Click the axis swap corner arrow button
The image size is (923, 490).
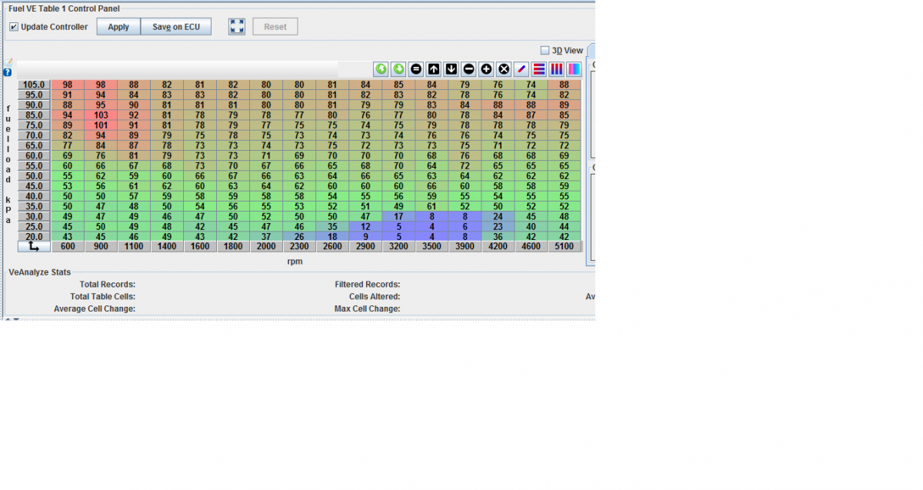tap(34, 247)
